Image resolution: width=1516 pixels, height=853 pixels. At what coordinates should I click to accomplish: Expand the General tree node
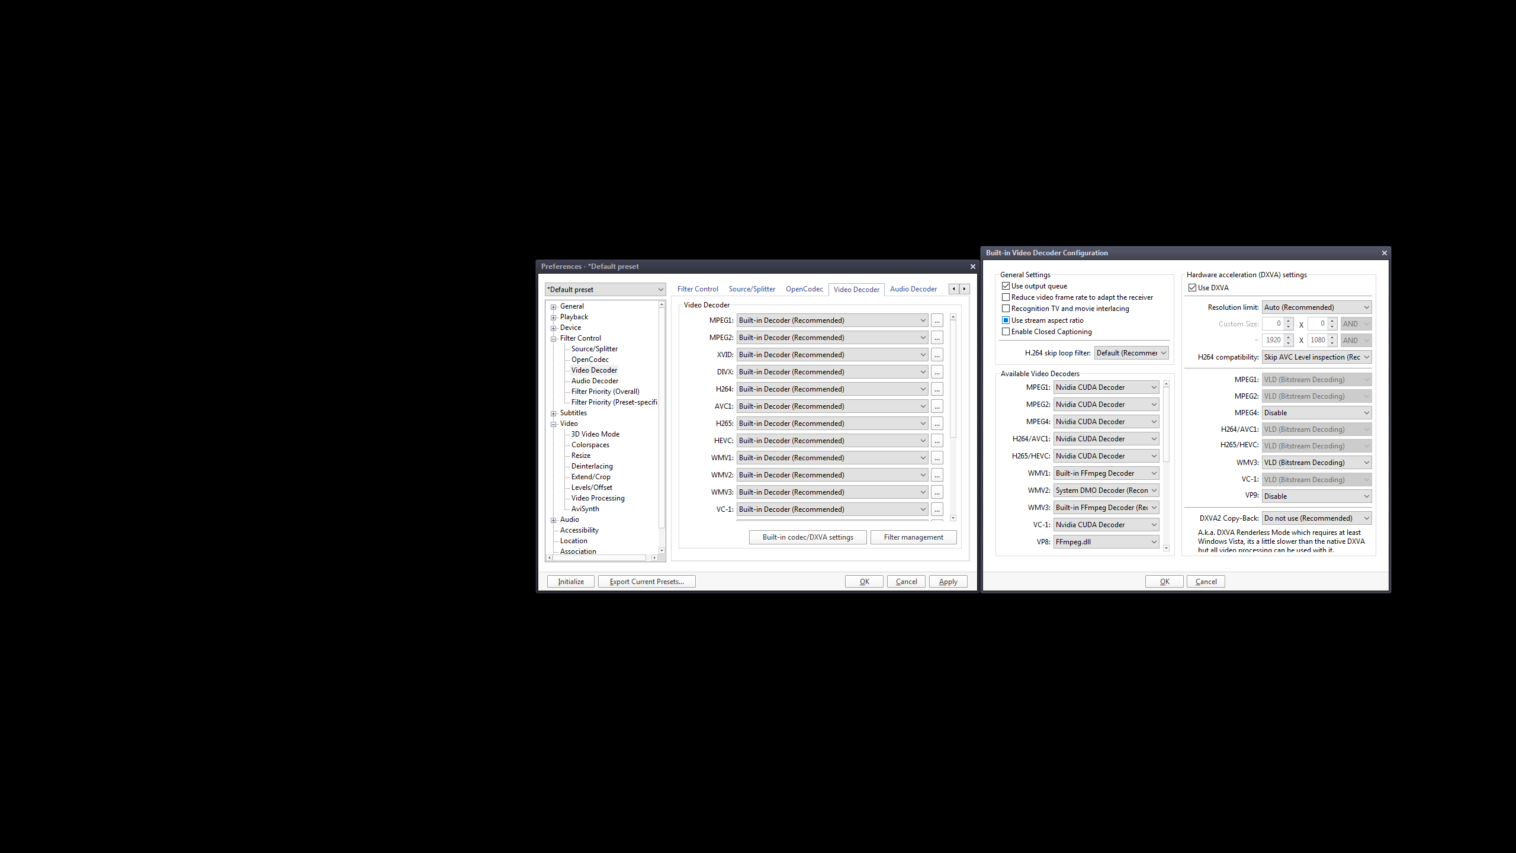(554, 307)
